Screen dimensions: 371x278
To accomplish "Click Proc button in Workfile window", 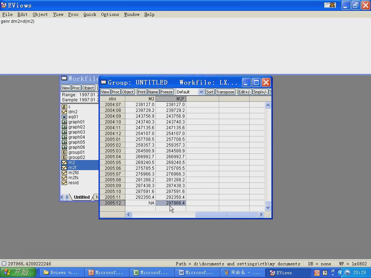I will coord(76,88).
